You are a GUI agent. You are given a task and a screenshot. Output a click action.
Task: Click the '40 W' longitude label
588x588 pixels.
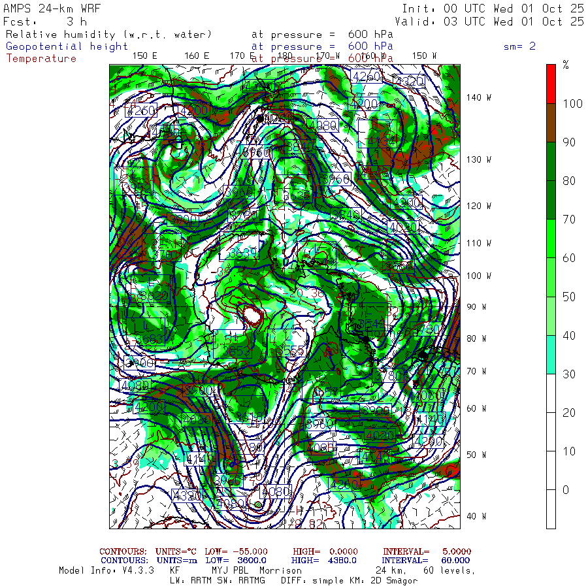click(476, 516)
